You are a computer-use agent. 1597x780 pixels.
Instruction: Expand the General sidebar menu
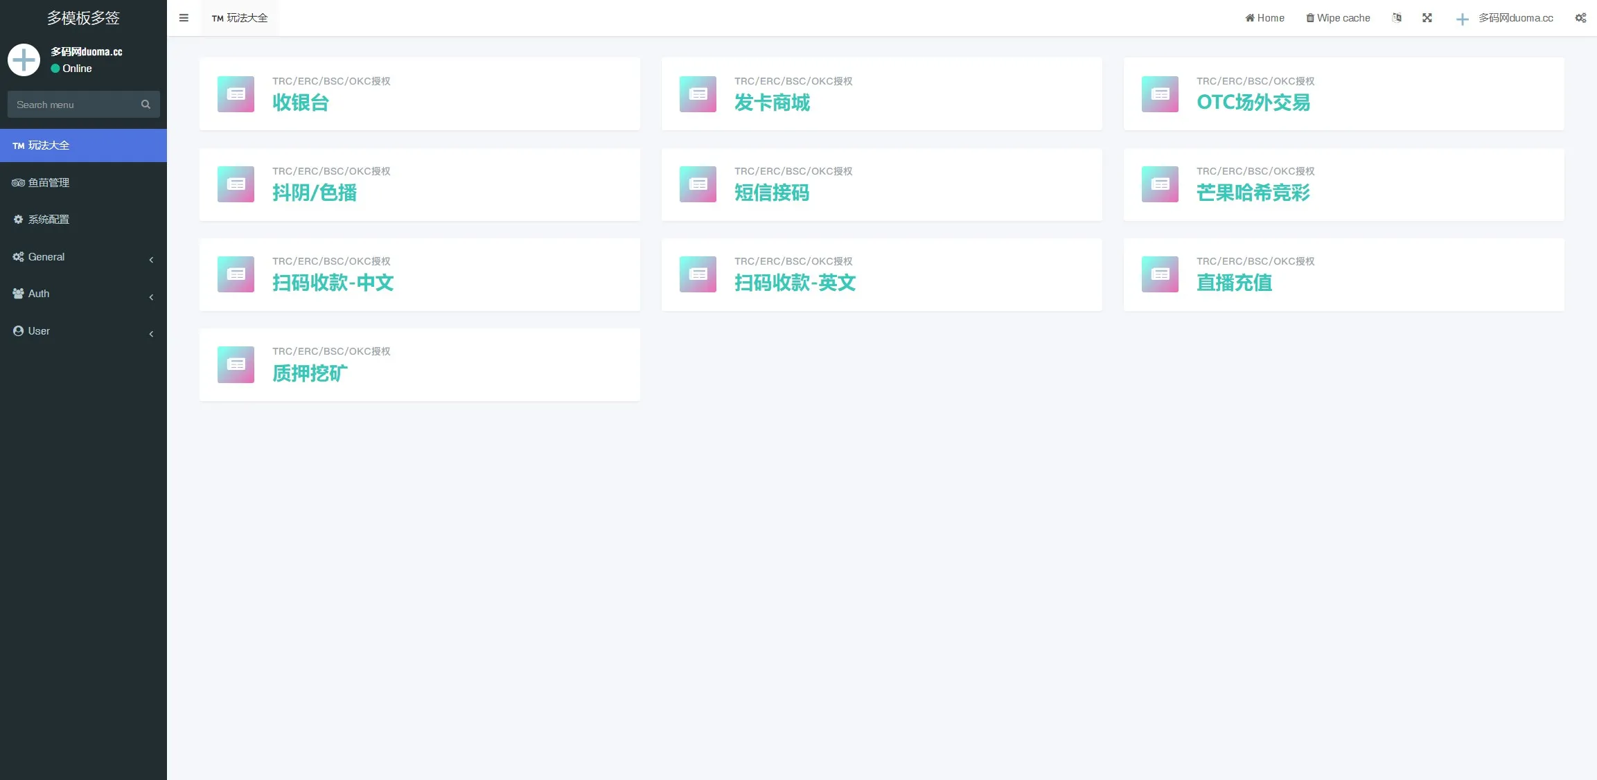[83, 257]
